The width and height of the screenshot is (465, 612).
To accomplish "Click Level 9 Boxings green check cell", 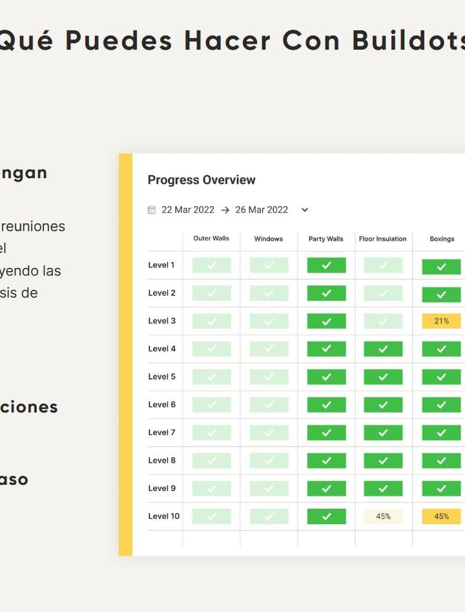I will 441,489.
